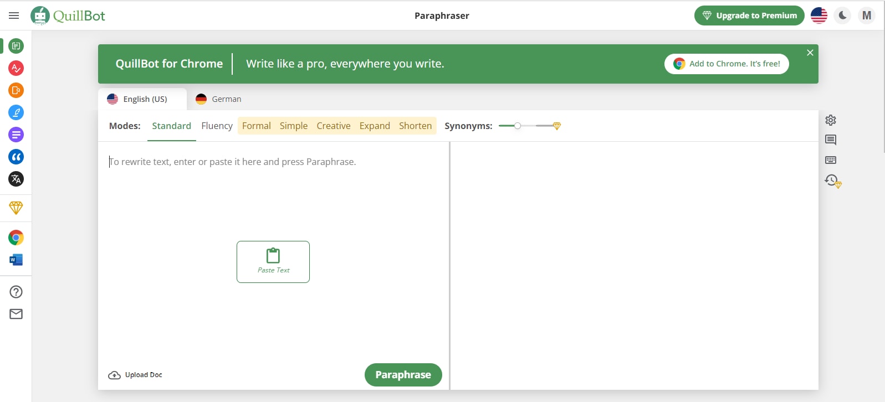
Task: Open the Translator sidebar icon
Action: point(16,179)
